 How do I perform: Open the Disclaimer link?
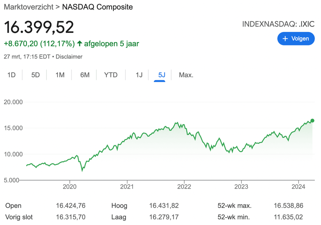pyautogui.click(x=69, y=57)
